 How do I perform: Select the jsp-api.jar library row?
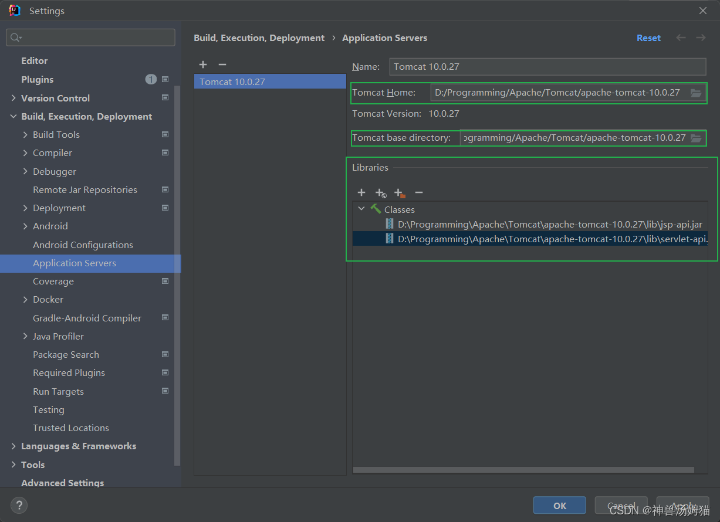530,224
